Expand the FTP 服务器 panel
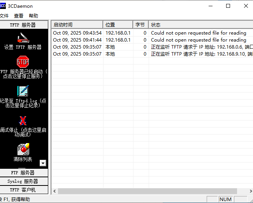This screenshot has width=253, height=203. [x=23, y=173]
